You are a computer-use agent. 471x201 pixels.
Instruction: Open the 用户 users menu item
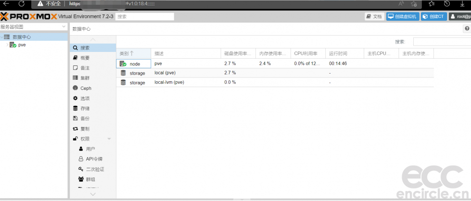(x=93, y=149)
